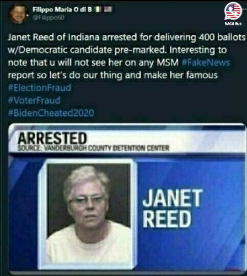Image resolution: width=247 pixels, height=276 pixels.
Task: Click the Italian flag emoji beside the name
Action: pos(98,9)
